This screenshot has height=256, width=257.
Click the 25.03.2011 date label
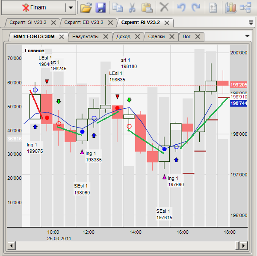click(x=59, y=238)
